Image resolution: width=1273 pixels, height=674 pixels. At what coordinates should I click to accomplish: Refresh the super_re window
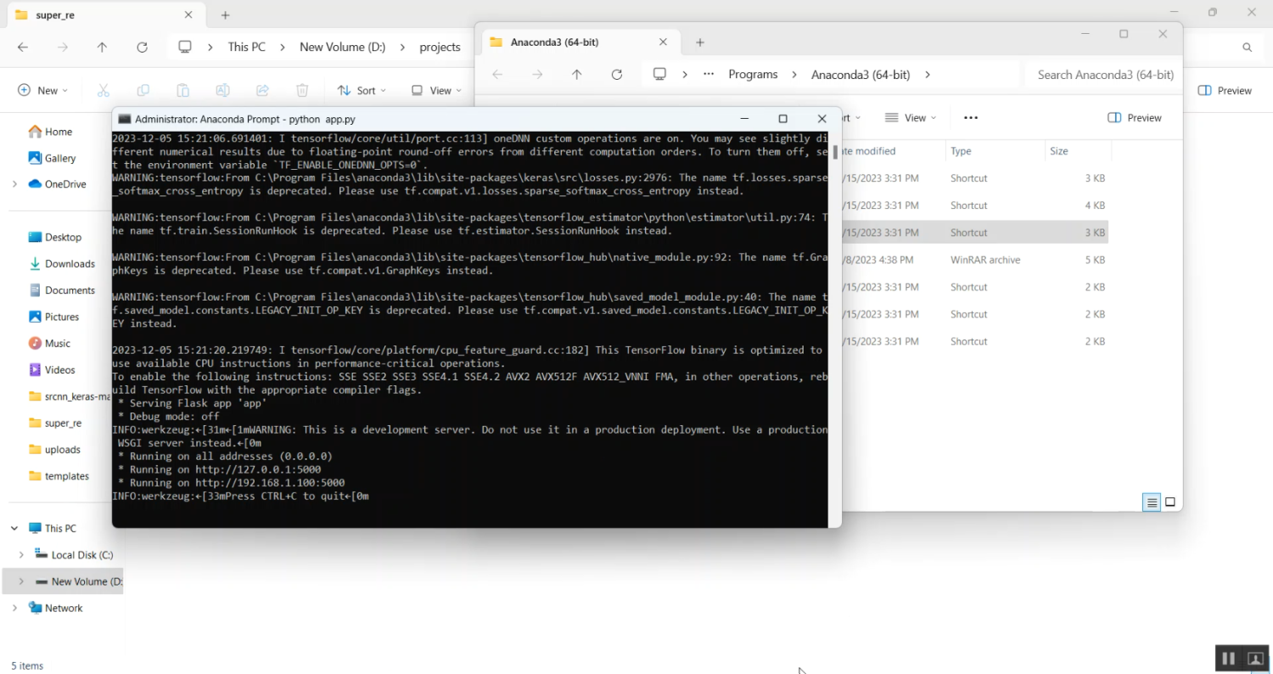point(142,48)
